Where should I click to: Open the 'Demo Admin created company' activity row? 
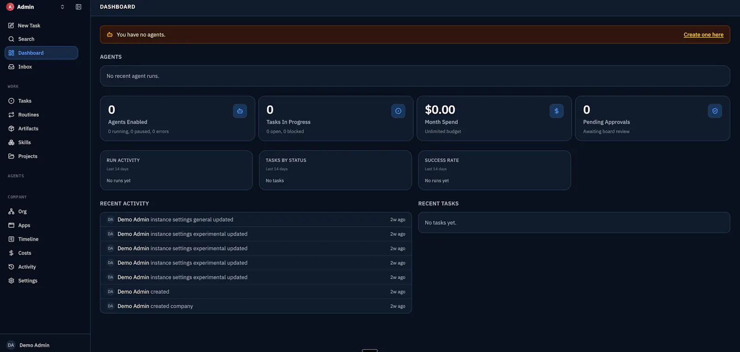click(x=256, y=306)
